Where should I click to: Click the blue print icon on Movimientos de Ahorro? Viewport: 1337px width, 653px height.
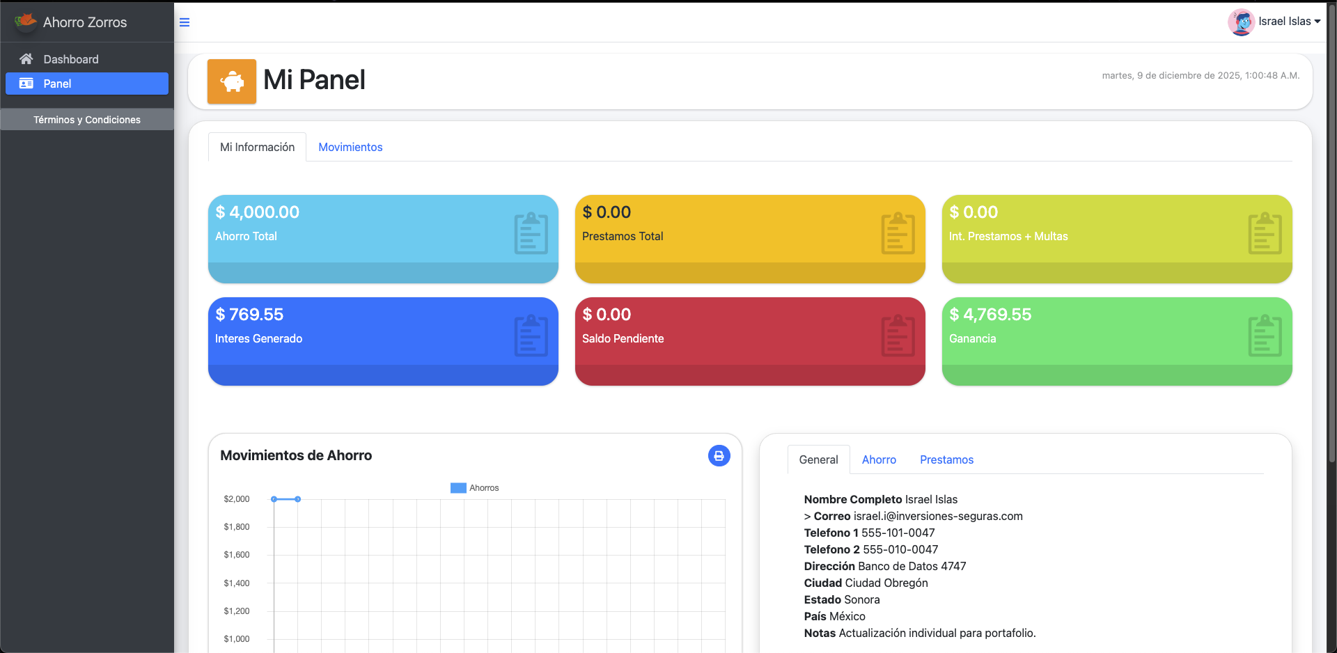[719, 455]
